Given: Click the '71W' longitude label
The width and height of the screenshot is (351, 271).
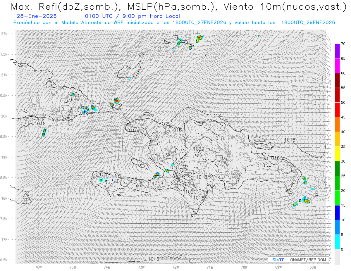Looking at the screenshot, I should coord(210,267).
